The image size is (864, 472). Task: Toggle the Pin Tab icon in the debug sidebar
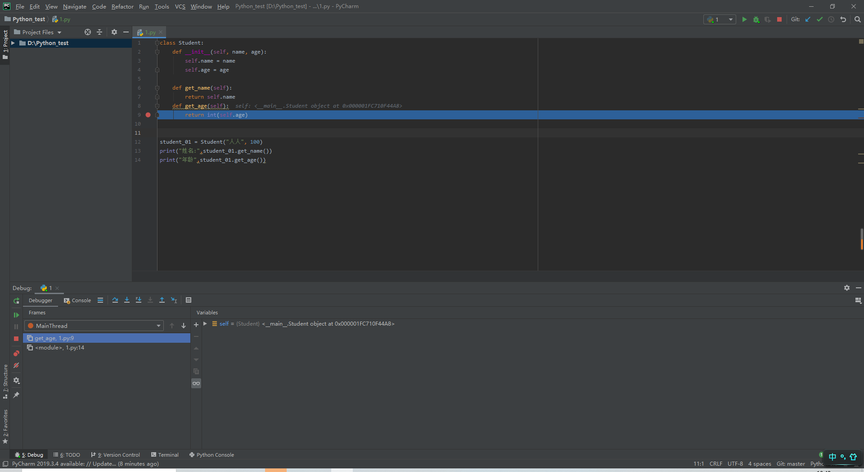[x=16, y=395]
